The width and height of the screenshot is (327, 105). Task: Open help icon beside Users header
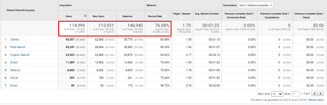(x=75, y=16)
